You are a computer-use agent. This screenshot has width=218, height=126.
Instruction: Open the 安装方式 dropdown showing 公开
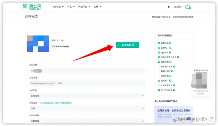point(87,108)
